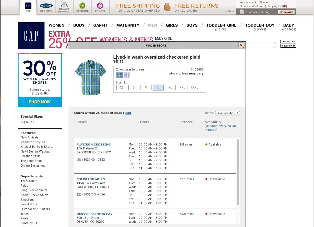
Task: Open New Arrivals feature link
Action: 30,137
